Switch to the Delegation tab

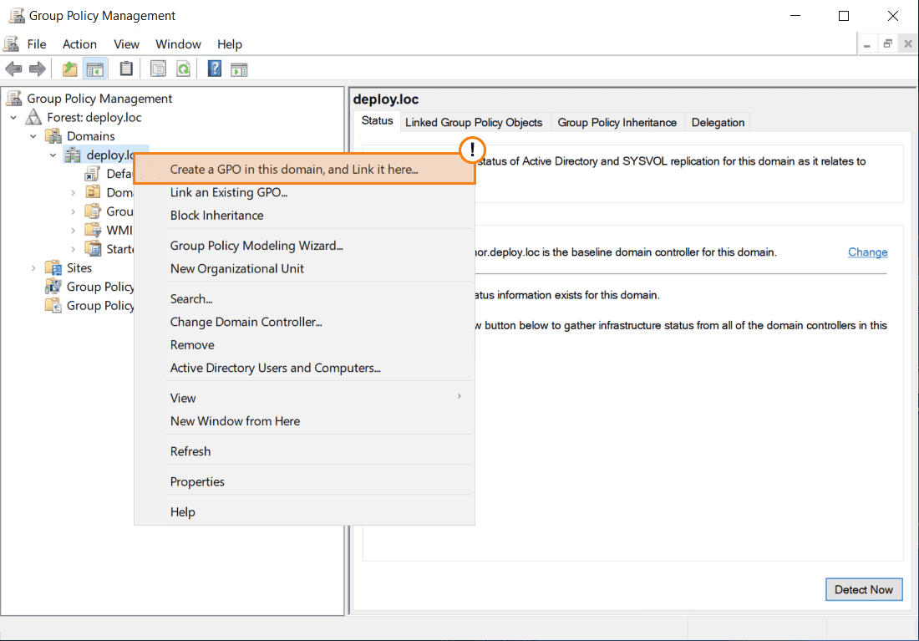click(x=718, y=123)
